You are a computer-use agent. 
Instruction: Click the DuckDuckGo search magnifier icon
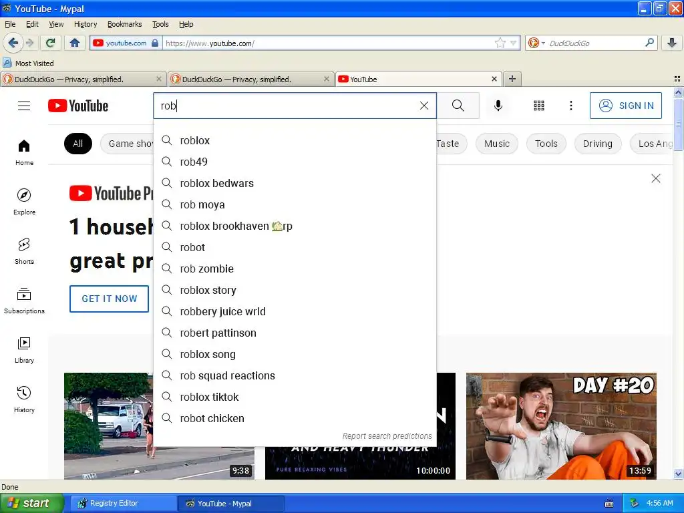[649, 43]
